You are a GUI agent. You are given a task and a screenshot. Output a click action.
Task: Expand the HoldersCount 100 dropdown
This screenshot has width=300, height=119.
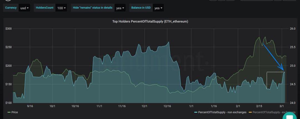[x=61, y=8]
